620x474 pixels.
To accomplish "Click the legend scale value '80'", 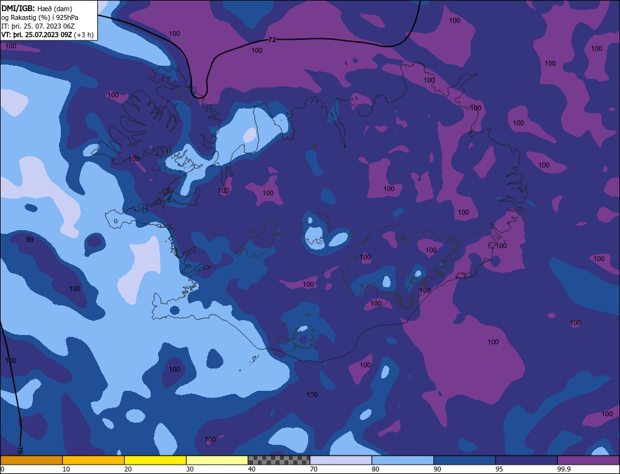I will pyautogui.click(x=376, y=469).
